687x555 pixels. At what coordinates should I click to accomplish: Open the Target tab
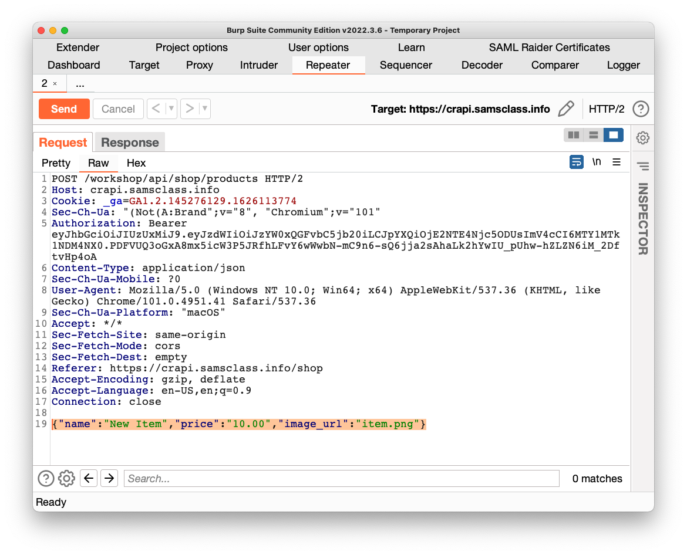click(x=144, y=65)
